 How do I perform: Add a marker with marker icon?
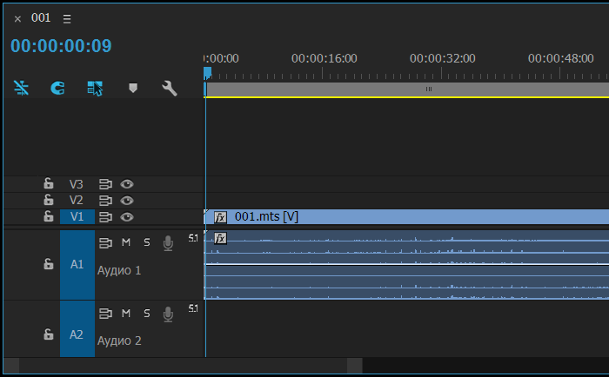coord(133,88)
